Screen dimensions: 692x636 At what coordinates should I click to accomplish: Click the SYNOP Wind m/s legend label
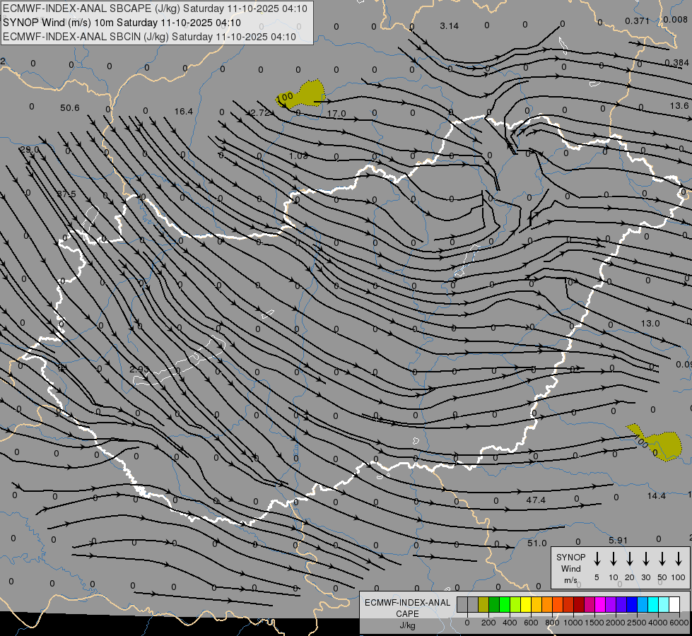570,568
